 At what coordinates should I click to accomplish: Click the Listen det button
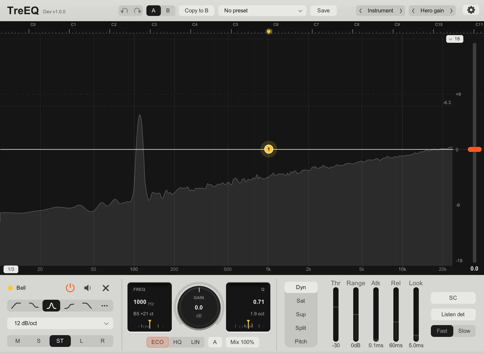453,314
